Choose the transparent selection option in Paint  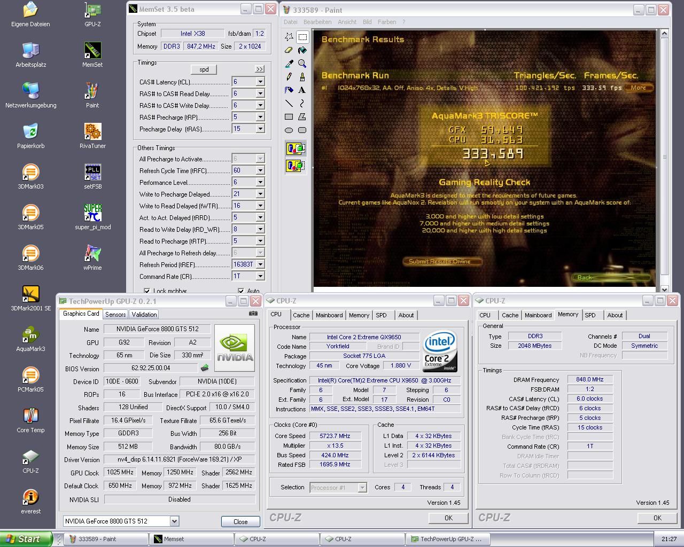(x=296, y=166)
